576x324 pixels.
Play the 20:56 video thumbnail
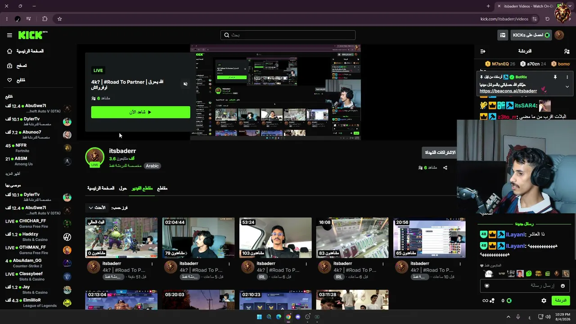click(429, 238)
